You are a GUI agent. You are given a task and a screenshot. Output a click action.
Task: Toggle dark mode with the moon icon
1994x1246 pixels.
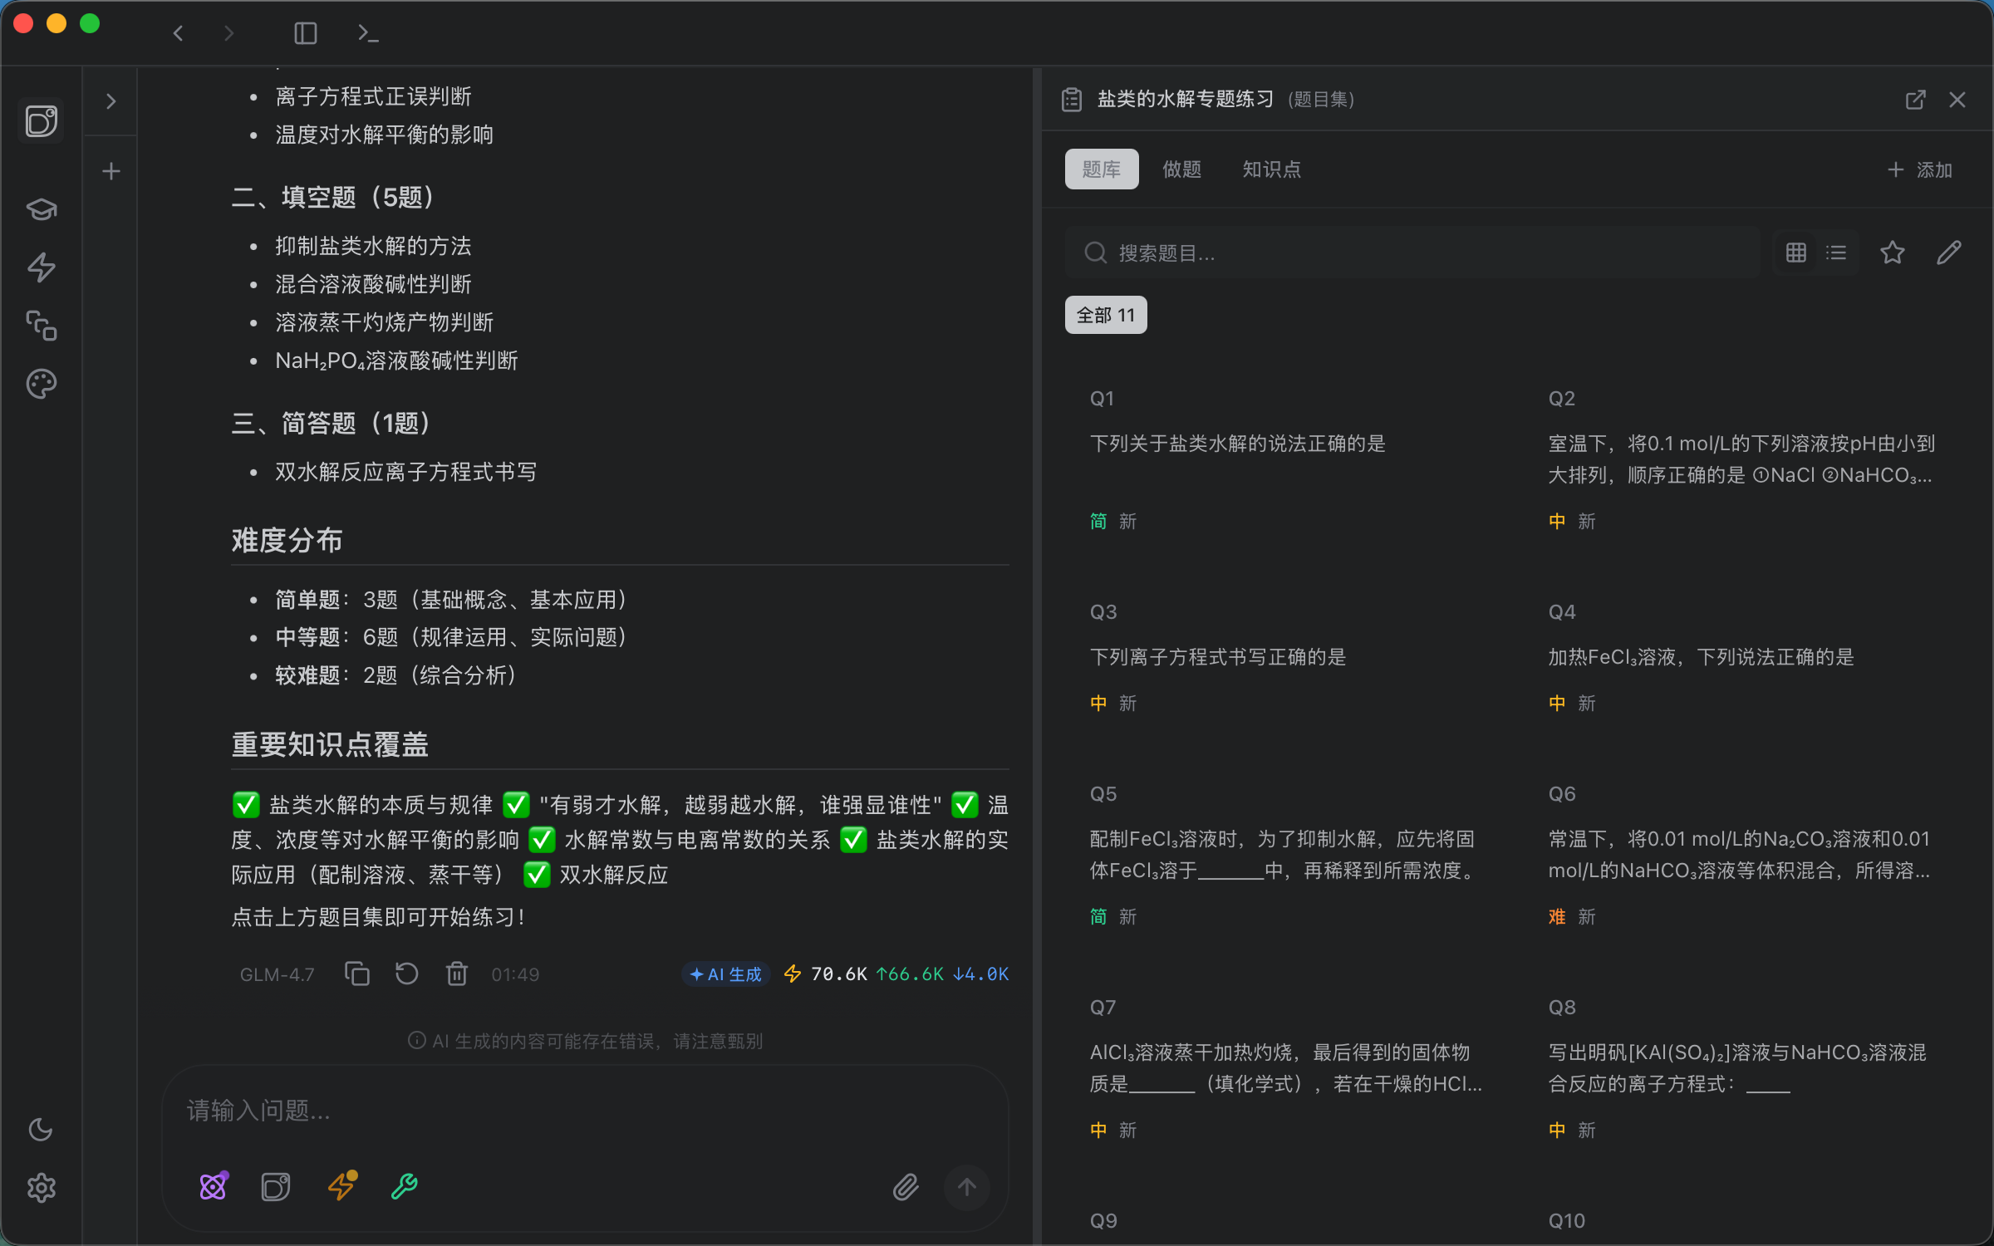(41, 1129)
